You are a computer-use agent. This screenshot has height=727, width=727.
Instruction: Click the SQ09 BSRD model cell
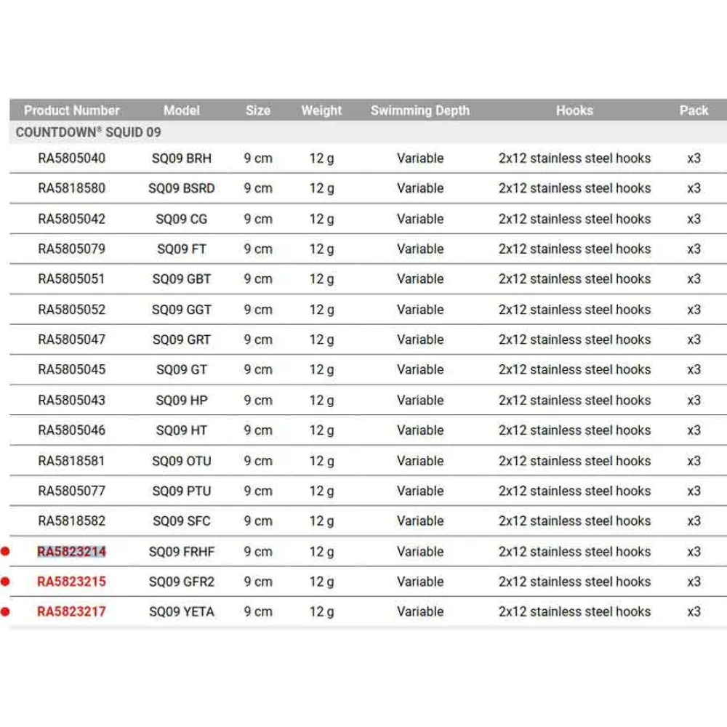tap(182, 188)
